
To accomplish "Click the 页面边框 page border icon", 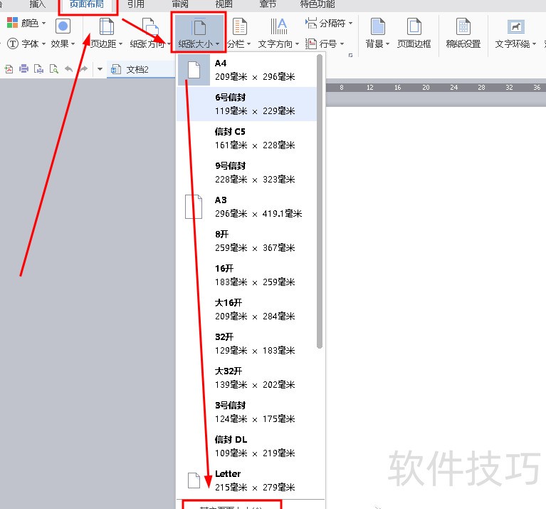I will pyautogui.click(x=414, y=26).
